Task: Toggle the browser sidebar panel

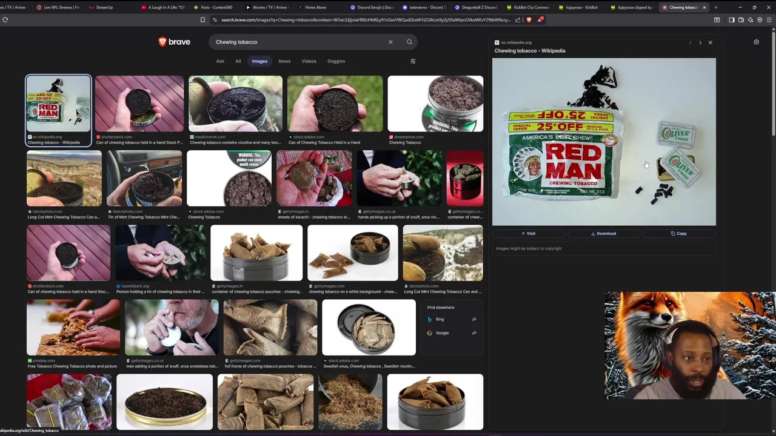Action: (x=731, y=20)
